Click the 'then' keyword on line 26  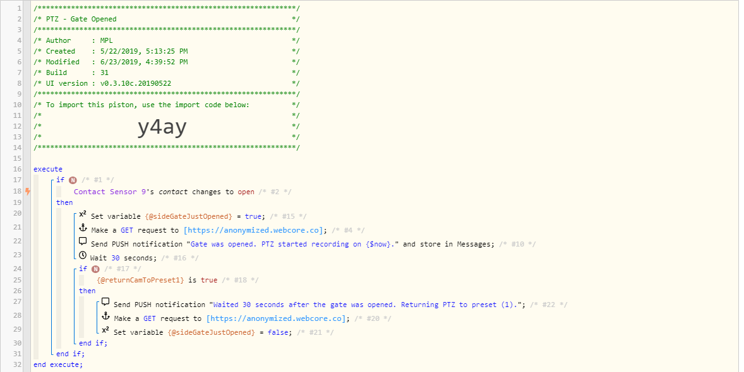87,291
